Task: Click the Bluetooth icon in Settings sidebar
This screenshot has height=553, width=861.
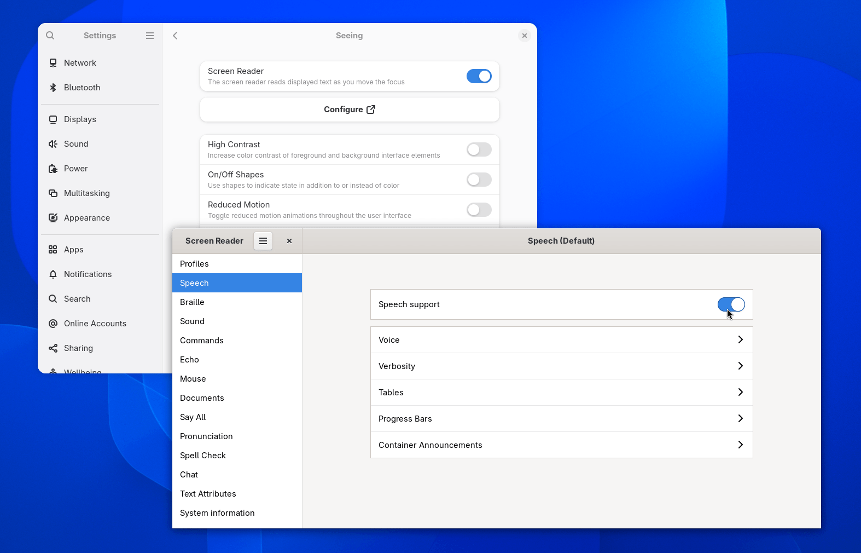Action: pos(53,88)
